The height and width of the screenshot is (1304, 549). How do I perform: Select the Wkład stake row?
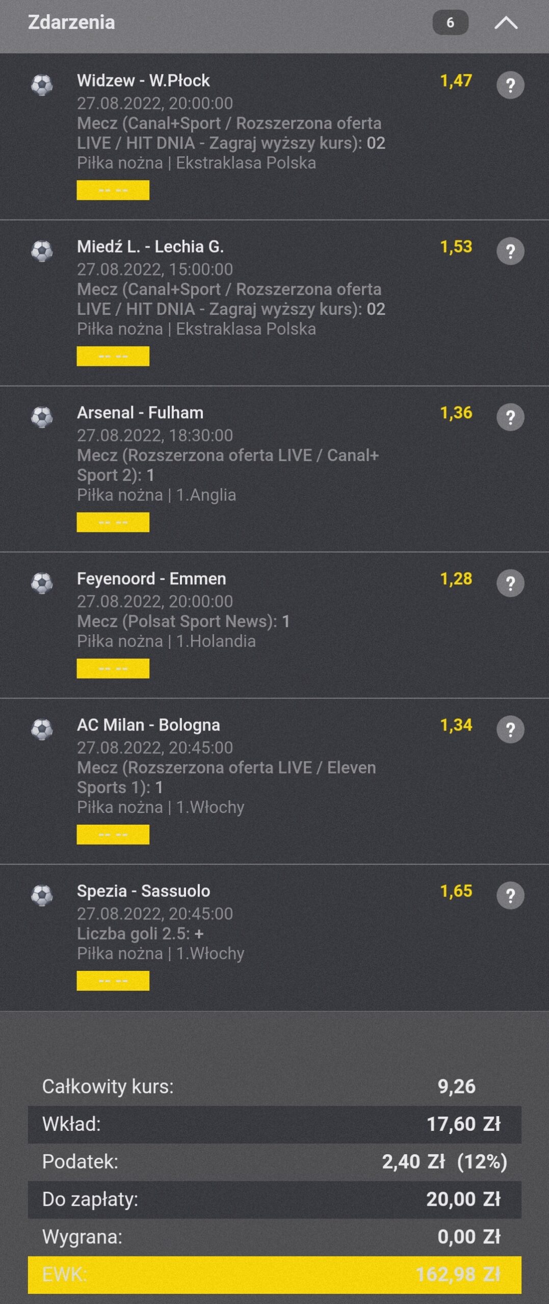coord(274,1124)
